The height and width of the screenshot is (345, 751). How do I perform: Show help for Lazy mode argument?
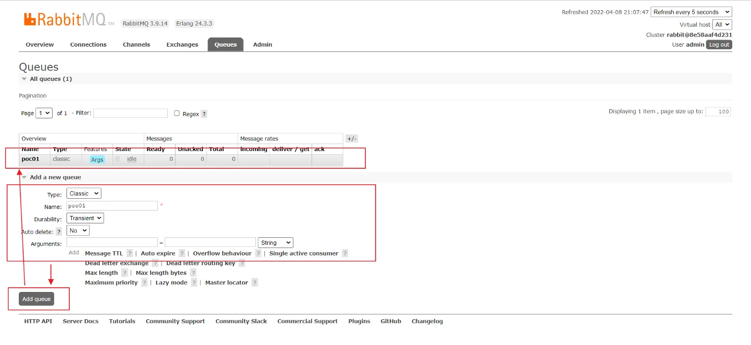(x=194, y=282)
